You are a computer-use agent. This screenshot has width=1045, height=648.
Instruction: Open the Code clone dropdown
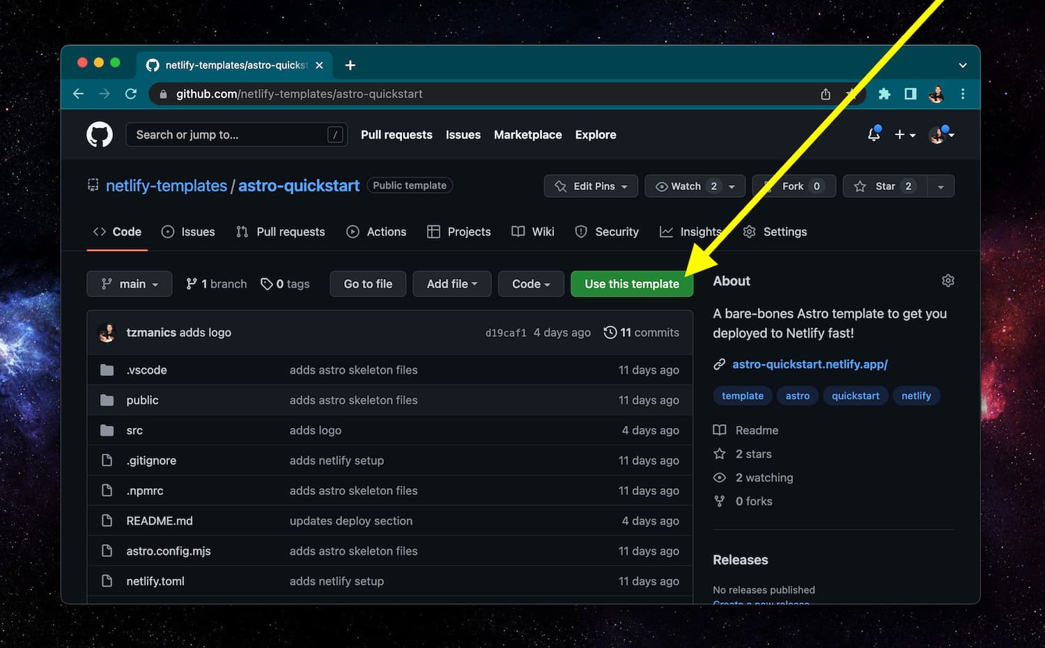click(x=531, y=284)
